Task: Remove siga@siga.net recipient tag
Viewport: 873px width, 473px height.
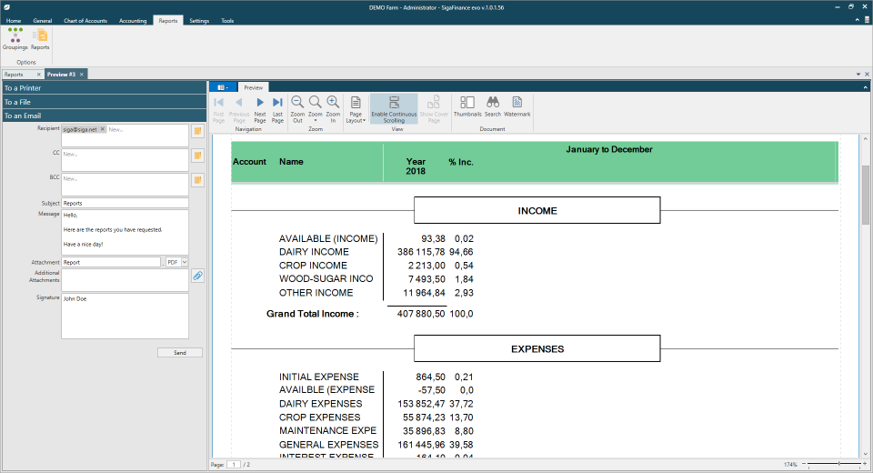Action: 103,129
